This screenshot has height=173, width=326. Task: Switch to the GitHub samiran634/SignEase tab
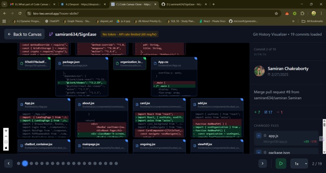pos(184,4)
